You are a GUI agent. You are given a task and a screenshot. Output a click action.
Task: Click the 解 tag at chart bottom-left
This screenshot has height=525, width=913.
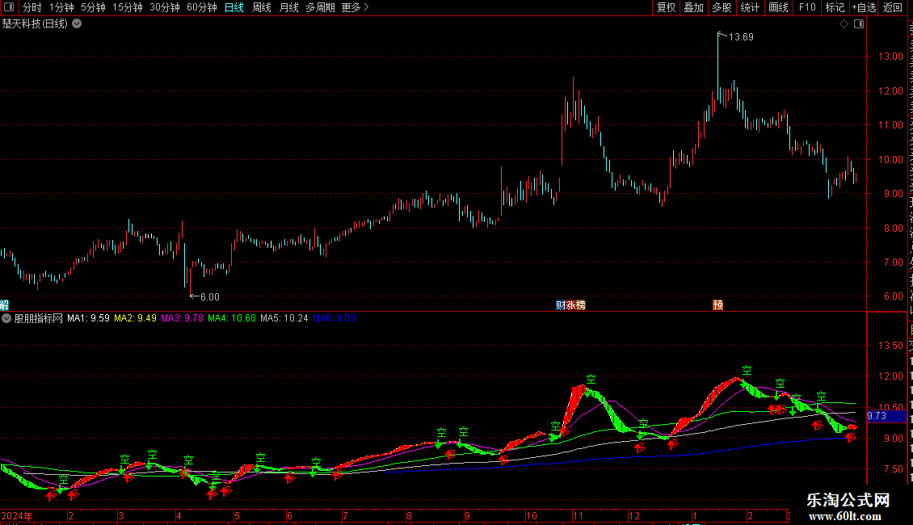[x=4, y=305]
